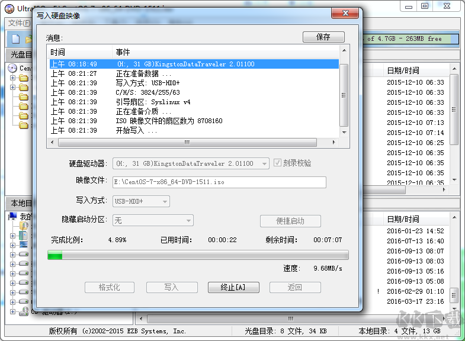
Task: Click the 事件 column header in message list
Action: (225, 53)
